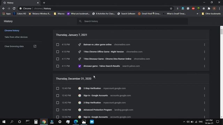Open Photos app from taskbar
Viewport: 223px width, 125px height.
coord(84,122)
